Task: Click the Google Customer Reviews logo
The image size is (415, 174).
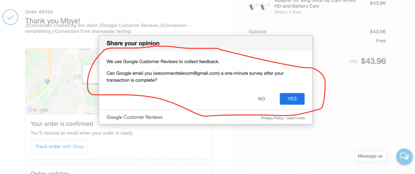Action: [x=135, y=117]
